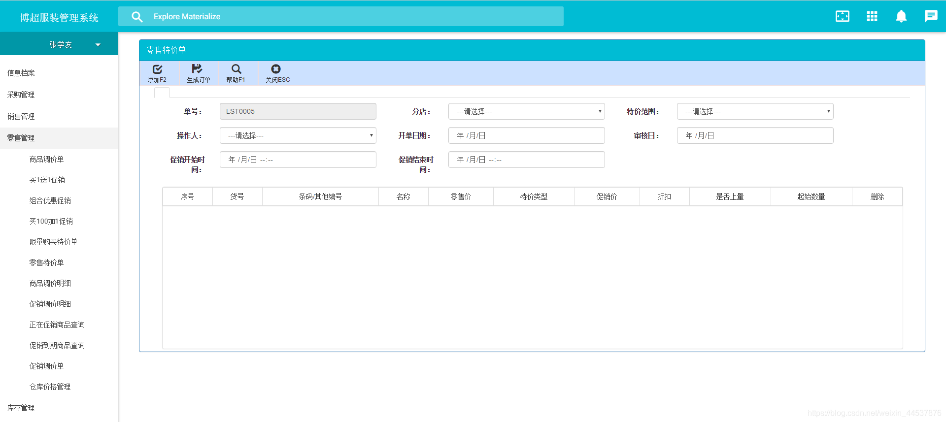Click 关闭ESC close tool

coord(277,73)
